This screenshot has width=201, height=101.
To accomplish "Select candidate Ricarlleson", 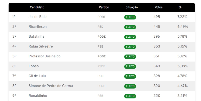I will pyautogui.click(x=37, y=27).
